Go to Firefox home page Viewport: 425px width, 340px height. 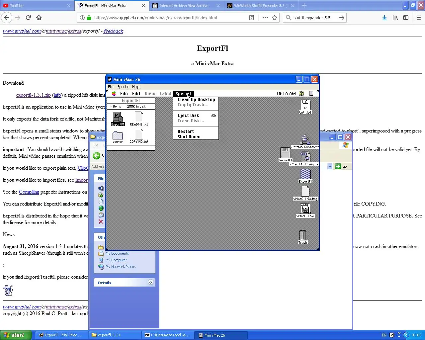(x=39, y=18)
